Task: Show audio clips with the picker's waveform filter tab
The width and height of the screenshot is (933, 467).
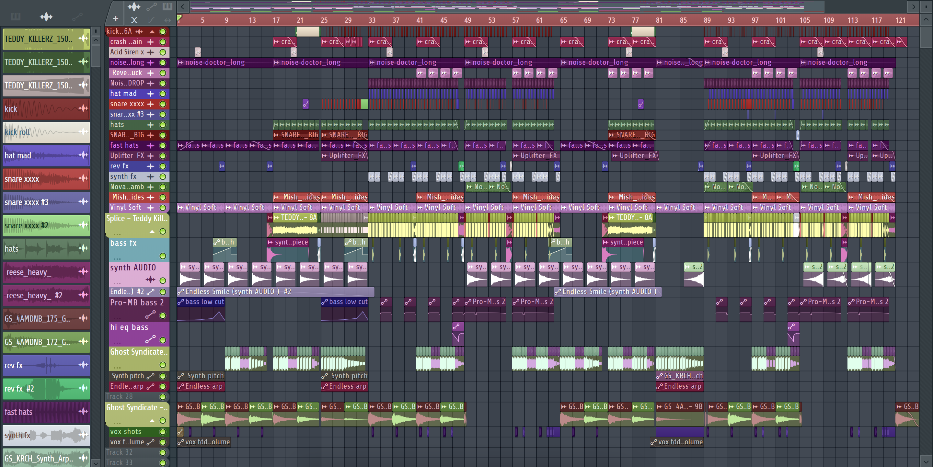Action: click(x=46, y=17)
